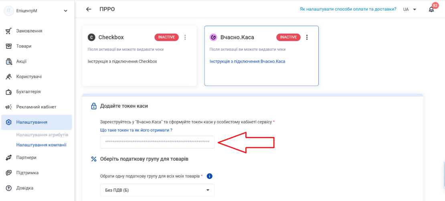Focus the cash register token input field
The width and height of the screenshot is (445, 201).
tap(157, 142)
